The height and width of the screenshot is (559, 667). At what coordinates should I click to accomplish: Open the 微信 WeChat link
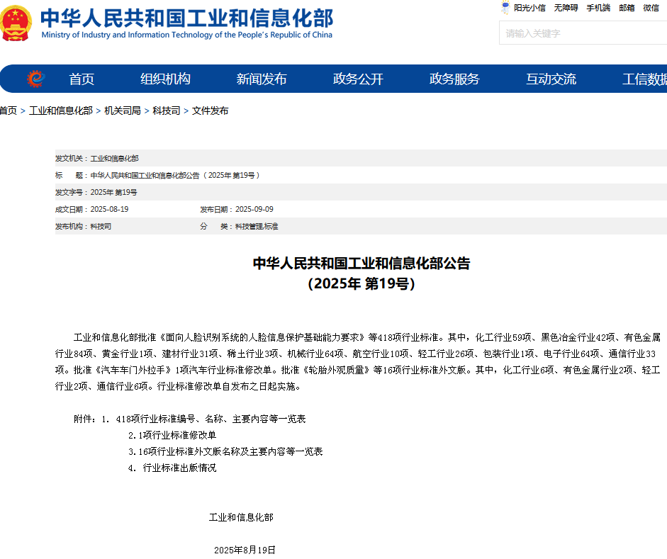pos(651,8)
